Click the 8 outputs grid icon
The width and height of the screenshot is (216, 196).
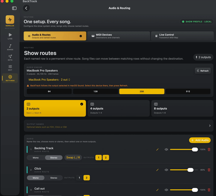(x=156, y=104)
